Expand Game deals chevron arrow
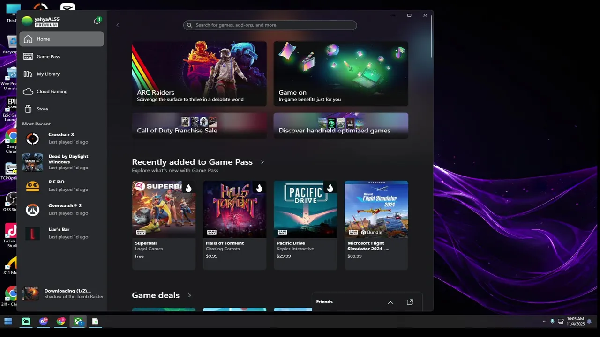 click(x=189, y=295)
